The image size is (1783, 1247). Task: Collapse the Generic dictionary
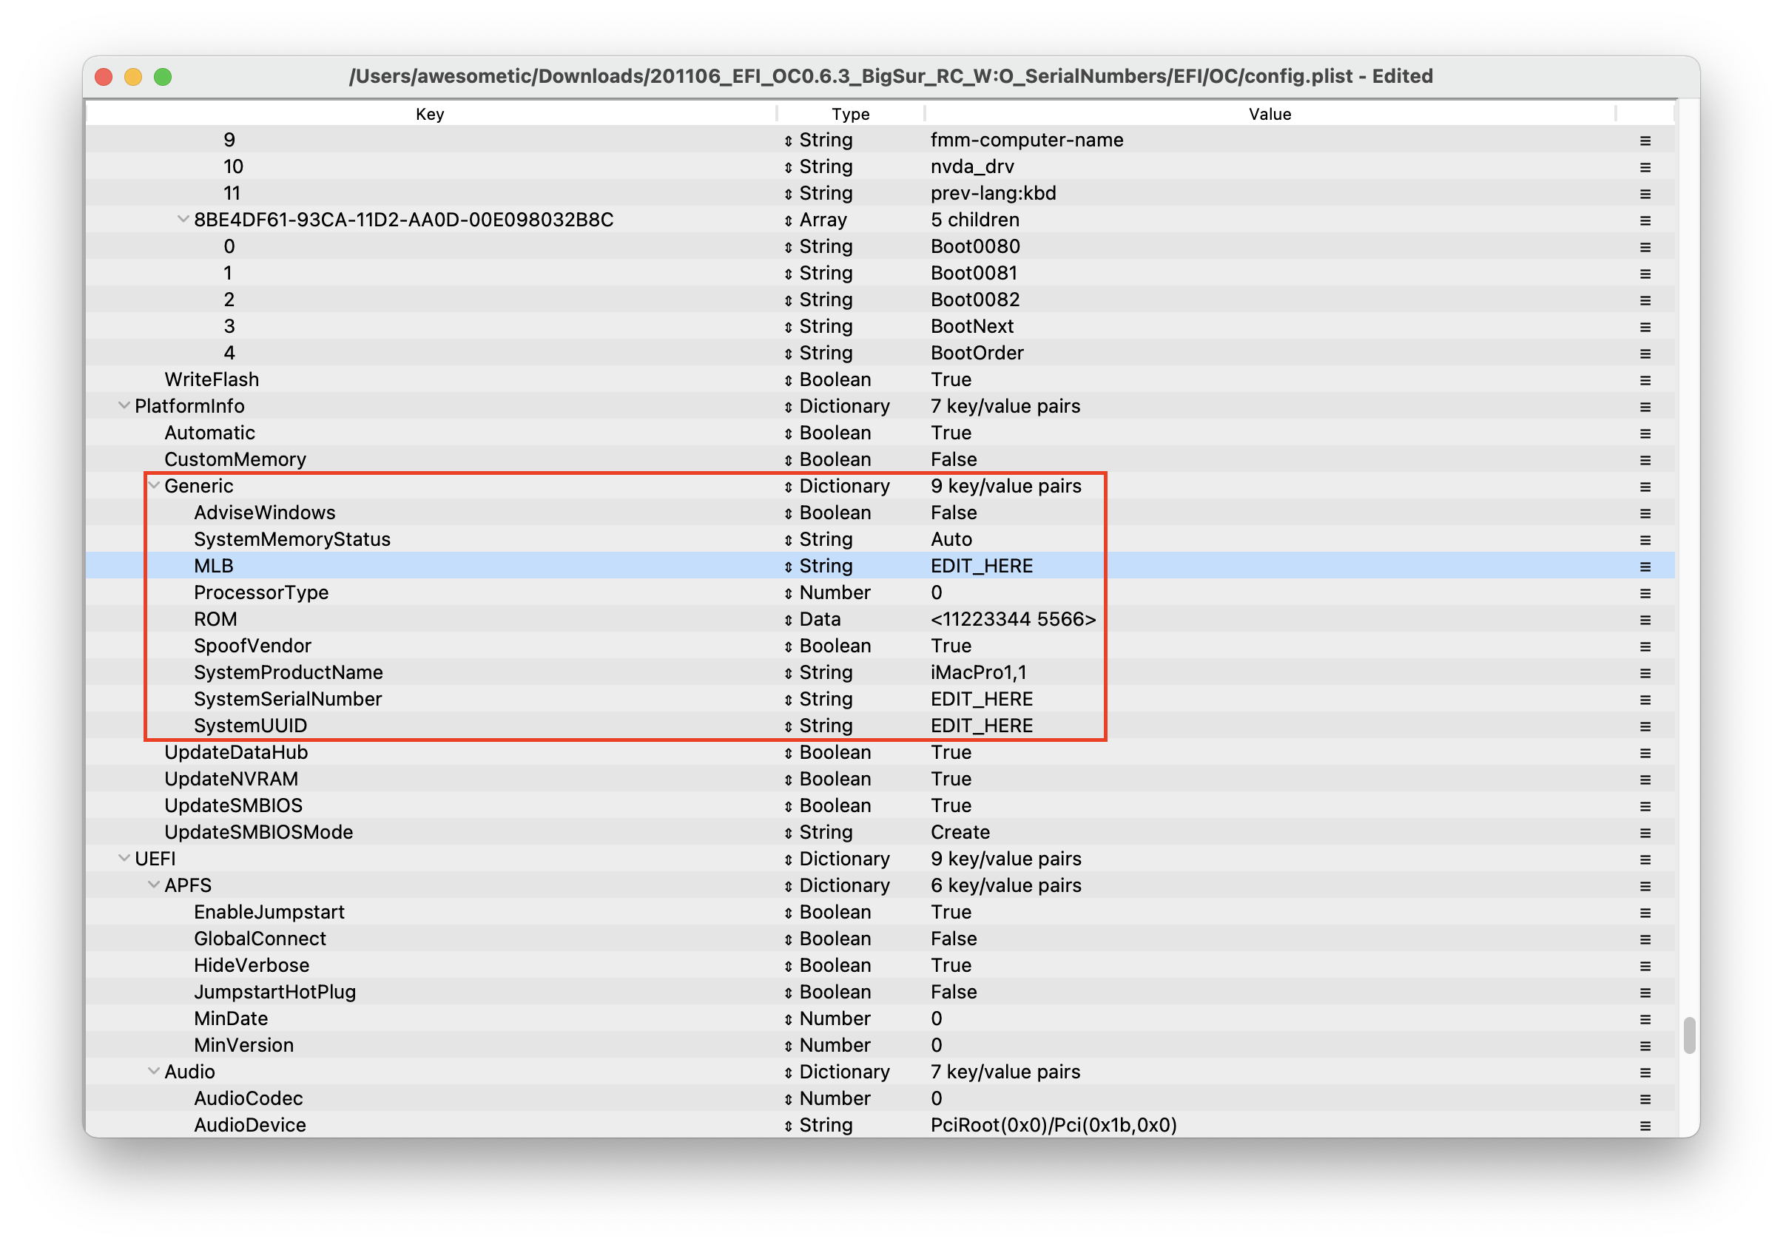click(154, 486)
